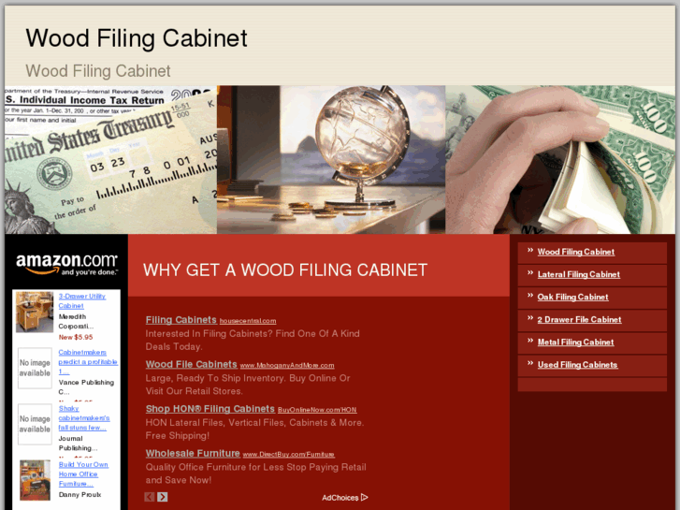Open the Build Your Own Home Office book thumbnail
This screenshot has height=510, width=680.
pyautogui.click(x=35, y=480)
